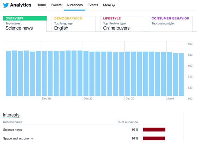Click the 520 axis label
197x142 pixels.
pos(190,88)
